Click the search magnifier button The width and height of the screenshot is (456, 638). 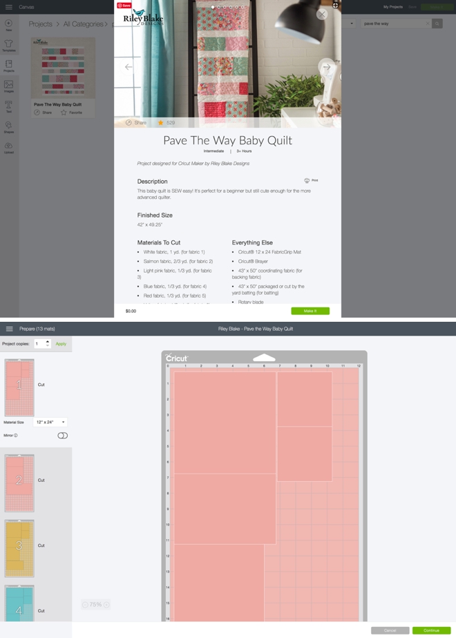(x=437, y=23)
